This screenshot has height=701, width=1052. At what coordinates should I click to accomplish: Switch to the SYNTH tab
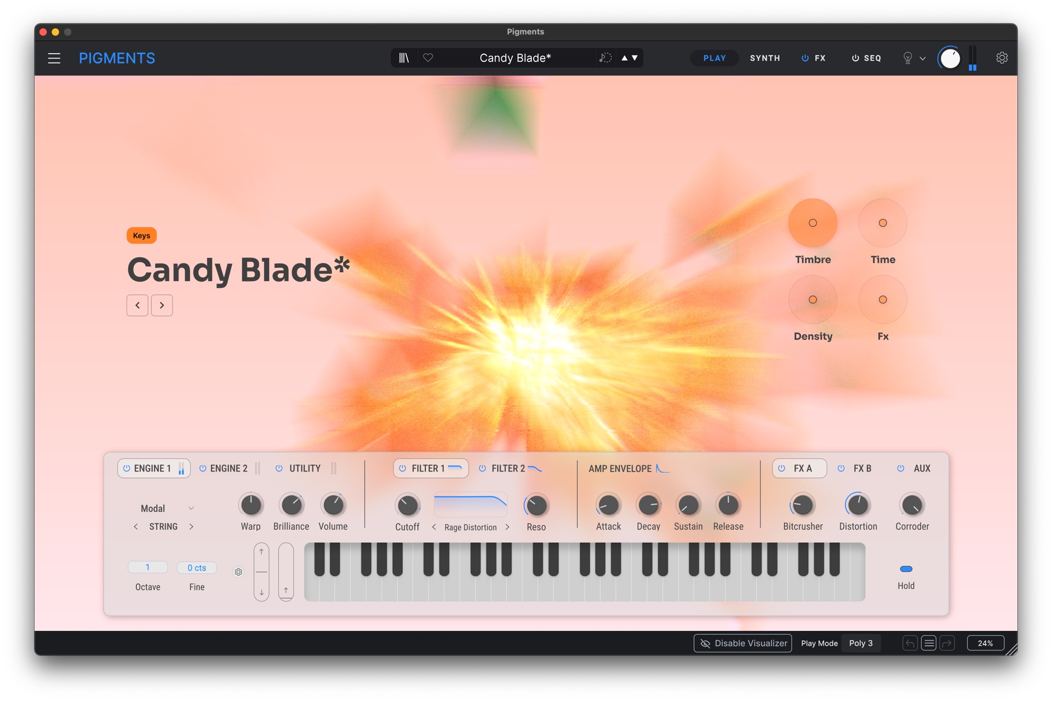tap(764, 58)
